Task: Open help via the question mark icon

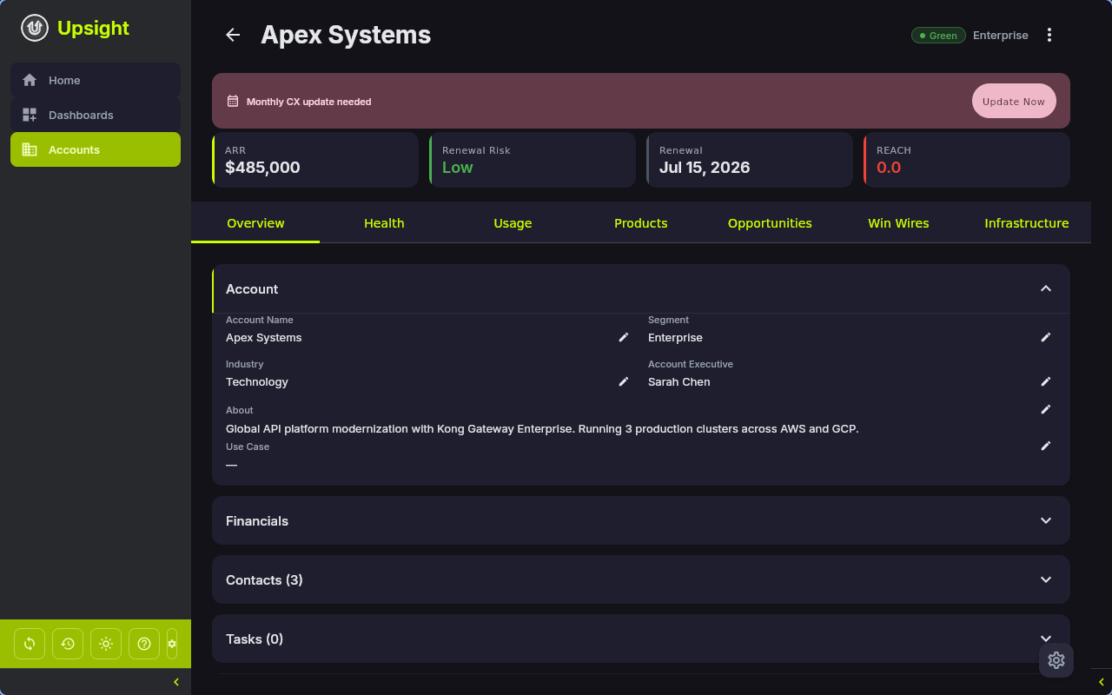Action: (144, 643)
